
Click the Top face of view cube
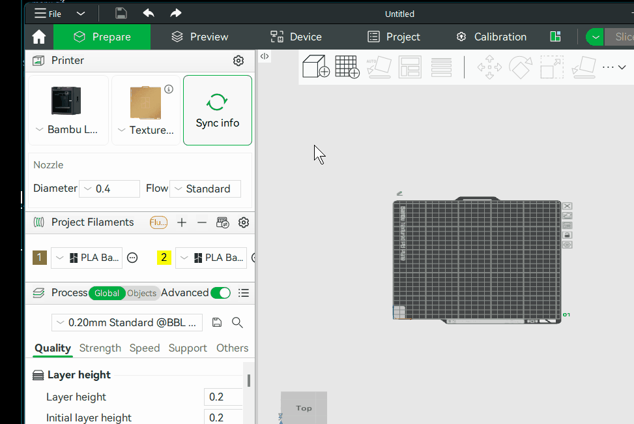point(304,408)
